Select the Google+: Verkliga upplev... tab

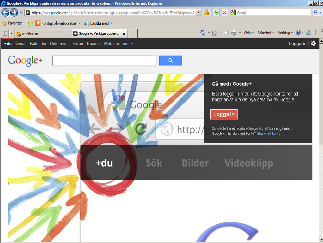pos(97,33)
